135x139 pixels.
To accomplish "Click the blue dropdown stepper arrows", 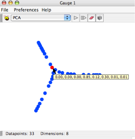I will 67,18.
